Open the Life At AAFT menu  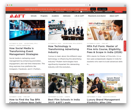[x=79, y=16]
